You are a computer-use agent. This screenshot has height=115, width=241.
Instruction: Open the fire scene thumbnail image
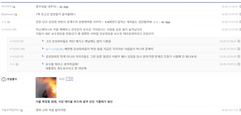click(46, 87)
